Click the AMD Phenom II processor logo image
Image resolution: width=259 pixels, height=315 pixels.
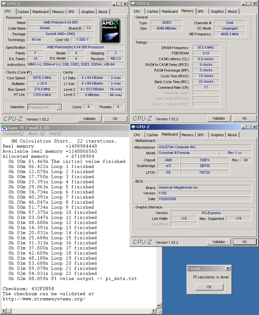(x=110, y=31)
